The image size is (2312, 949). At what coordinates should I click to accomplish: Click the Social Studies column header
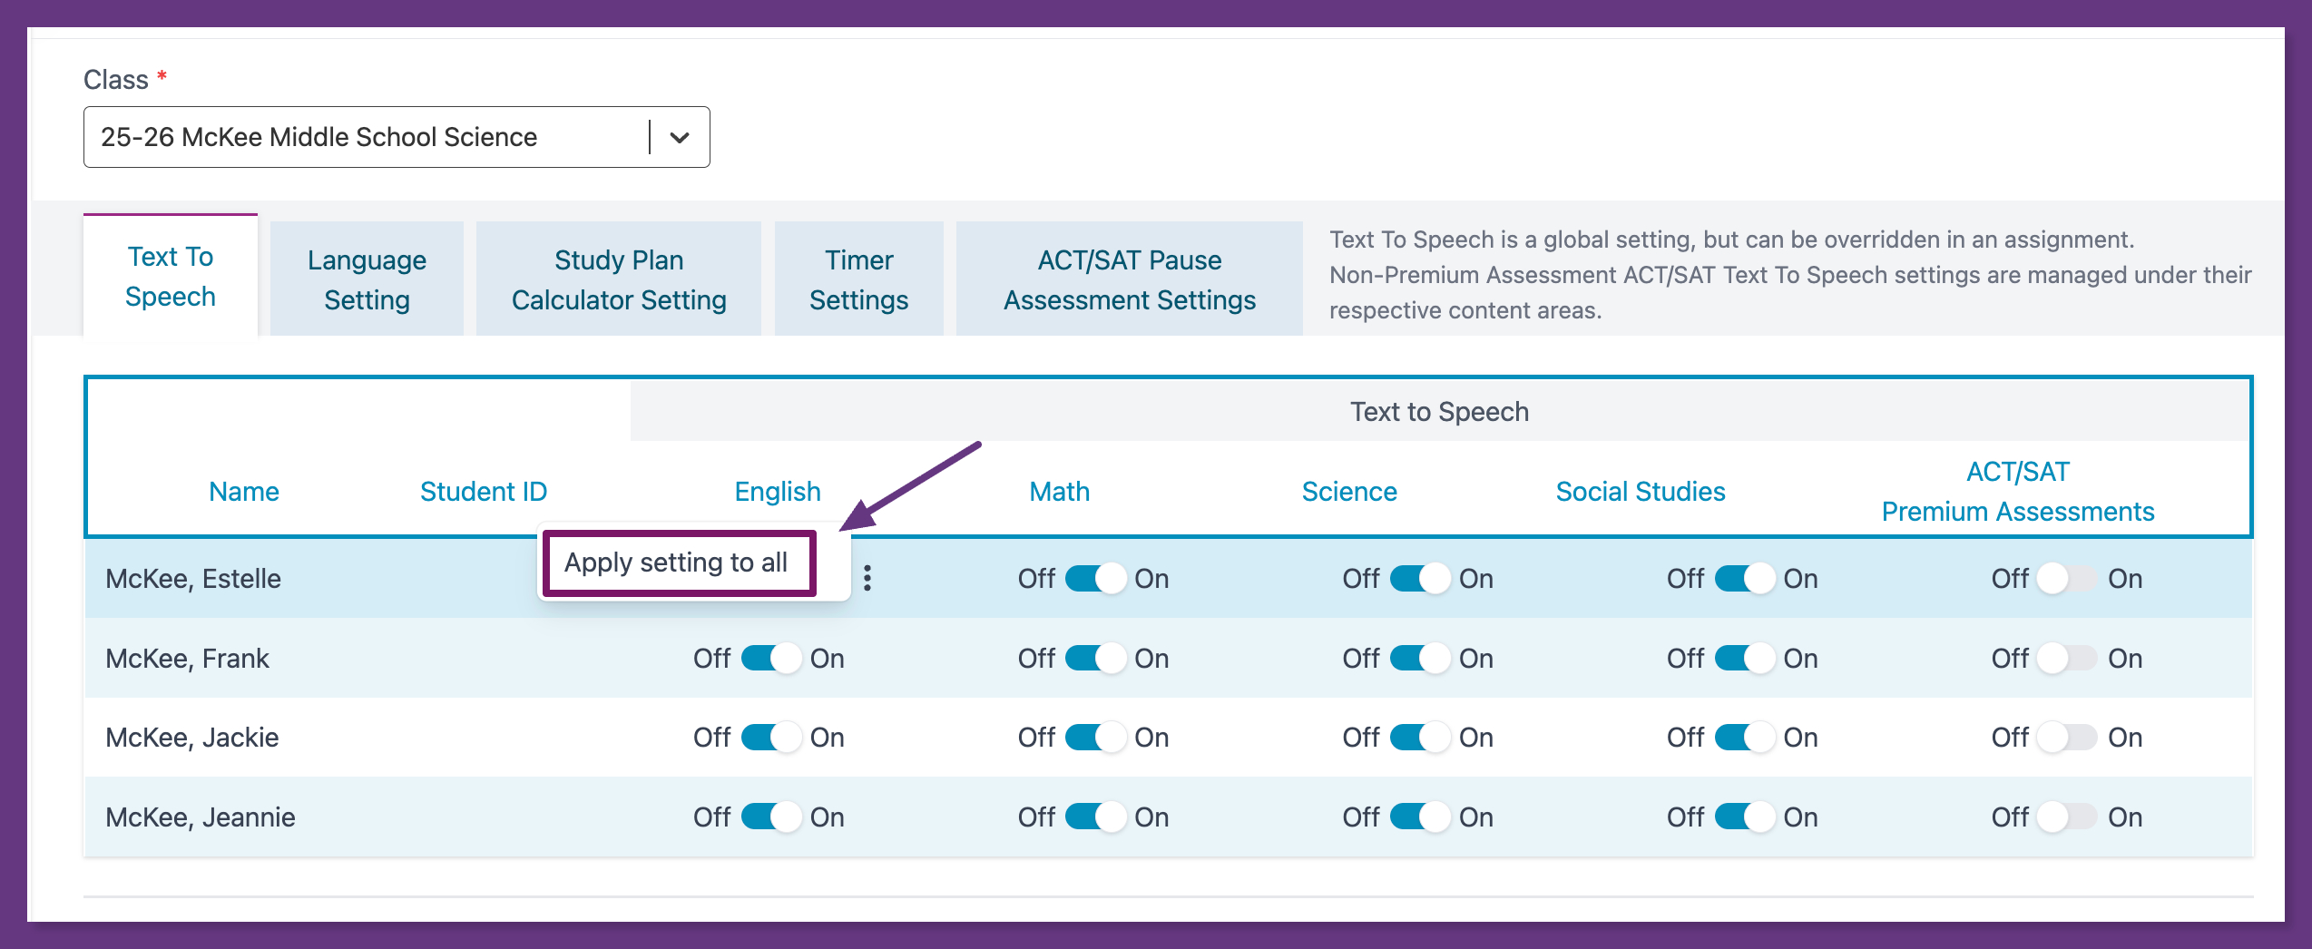(1640, 492)
